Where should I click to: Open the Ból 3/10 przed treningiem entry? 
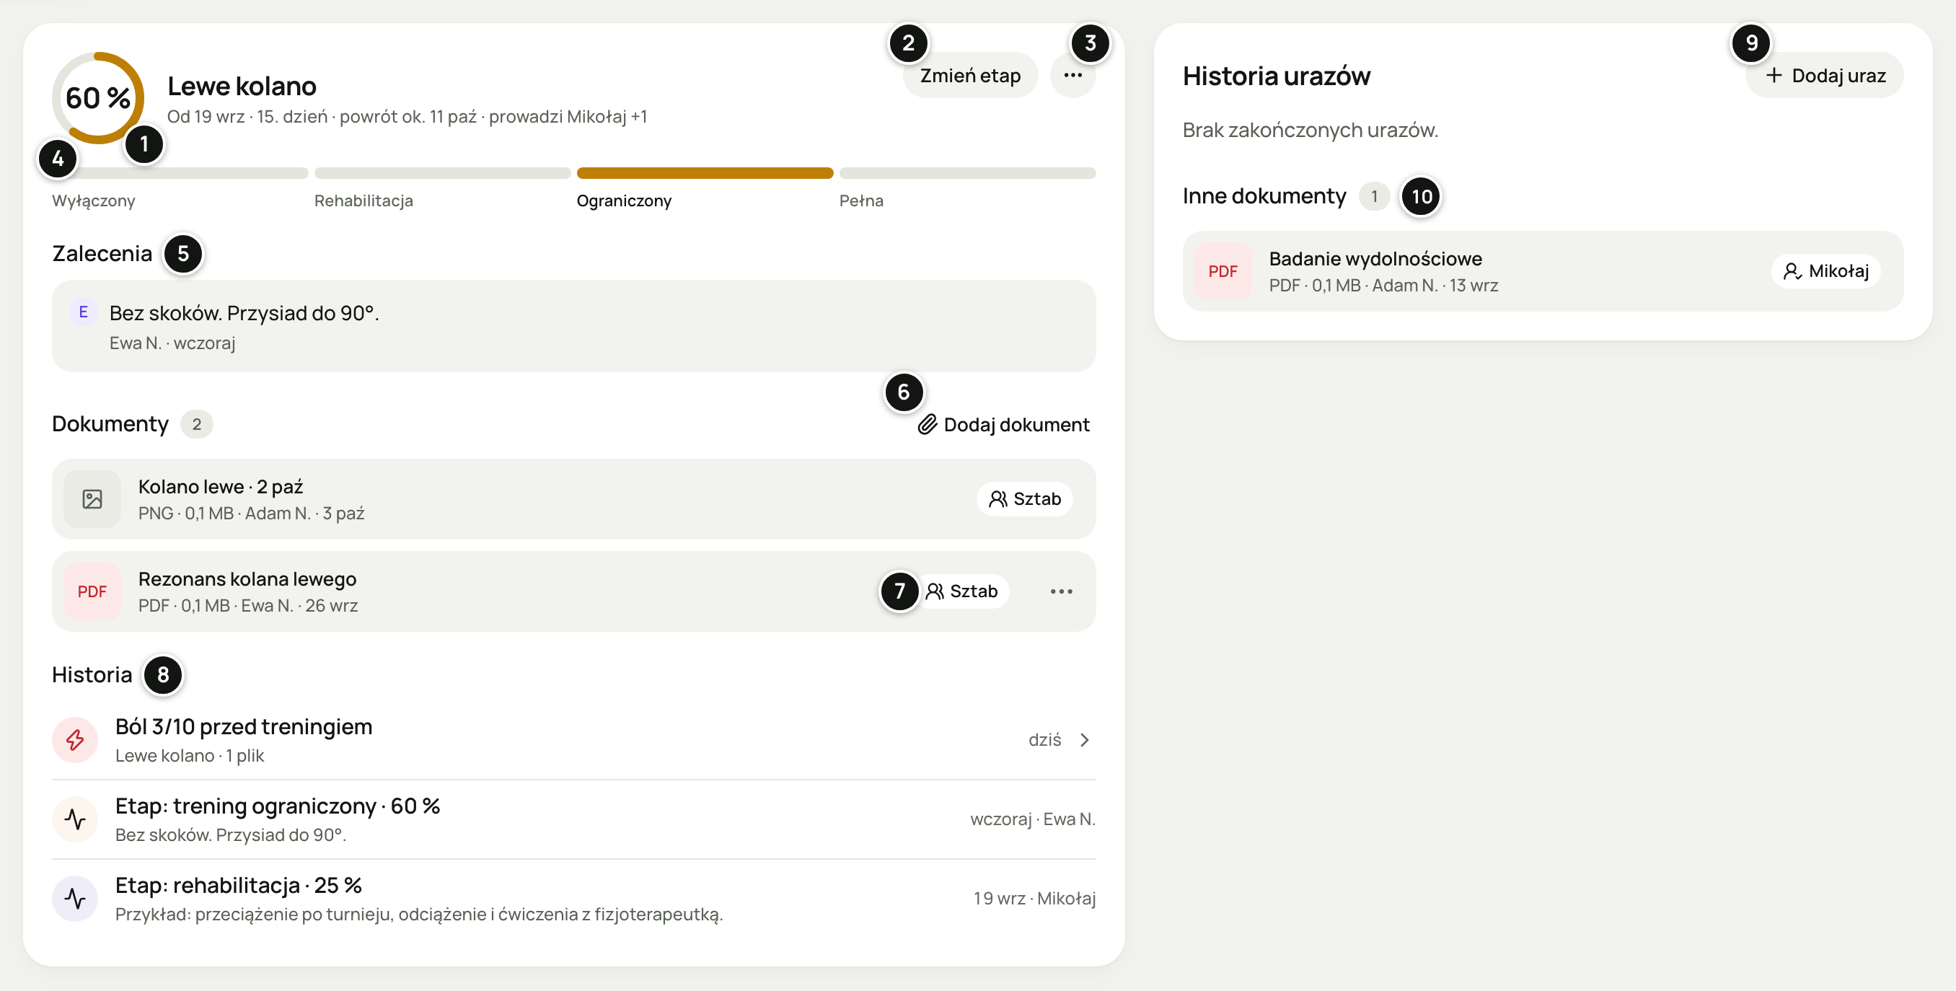click(573, 739)
